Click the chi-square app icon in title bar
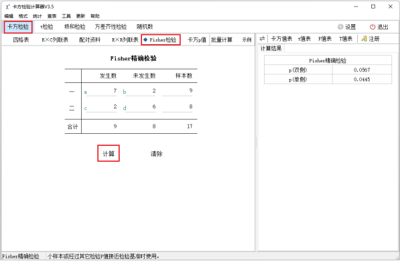This screenshot has height=261, width=400. (x=7, y=7)
